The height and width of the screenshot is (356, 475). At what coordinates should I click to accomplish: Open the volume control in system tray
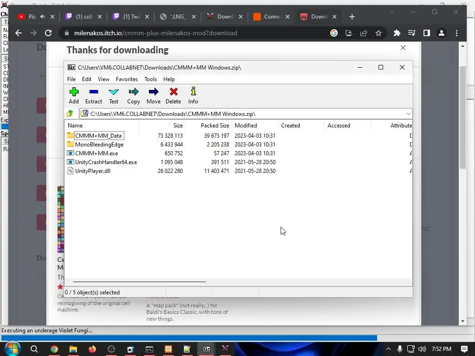(x=422, y=349)
